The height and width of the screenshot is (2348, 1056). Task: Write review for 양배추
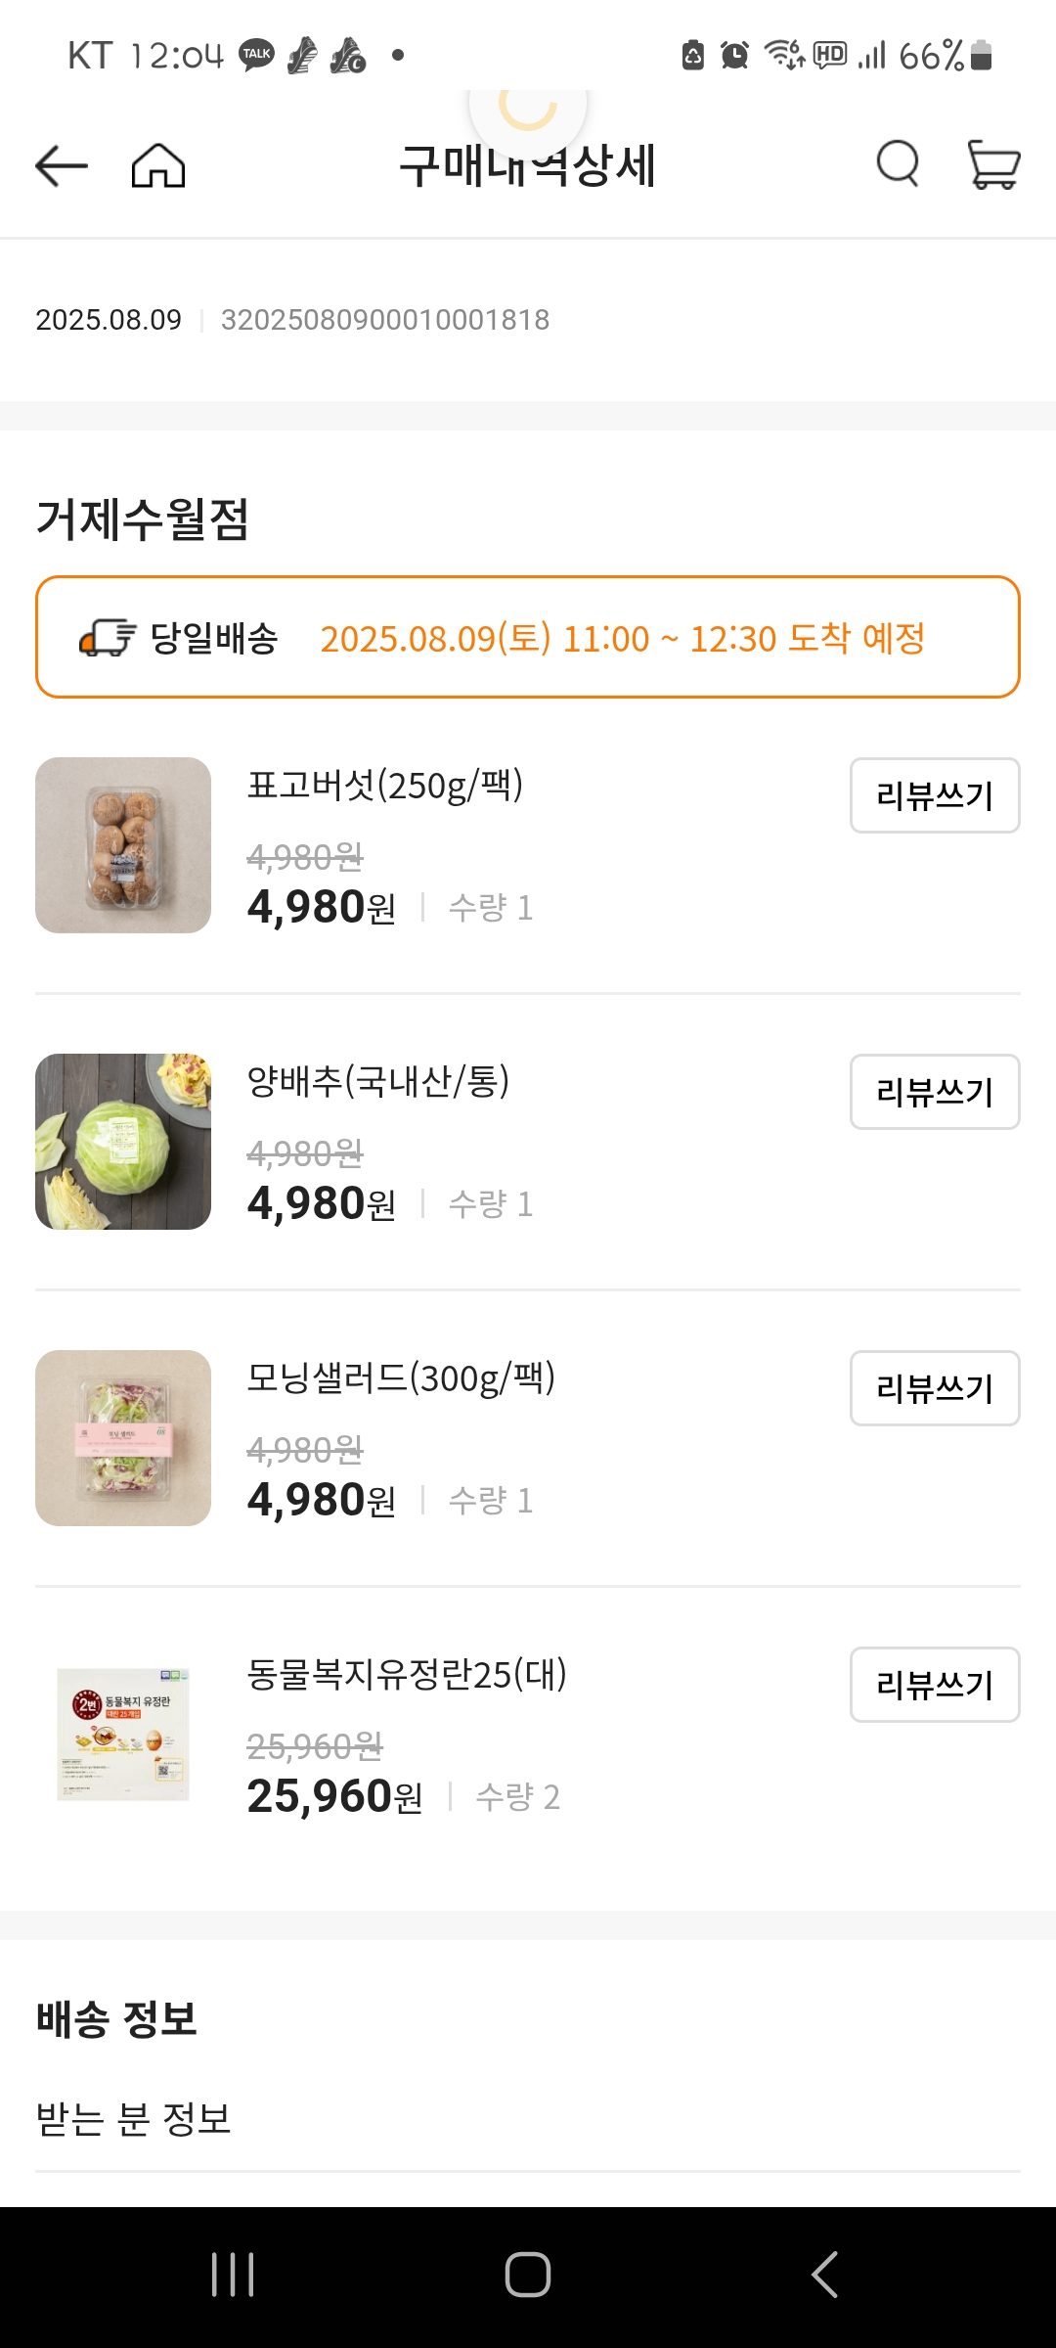click(x=934, y=1092)
